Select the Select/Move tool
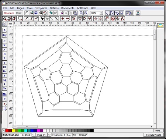This screenshot has width=166, height=139. click(5, 19)
